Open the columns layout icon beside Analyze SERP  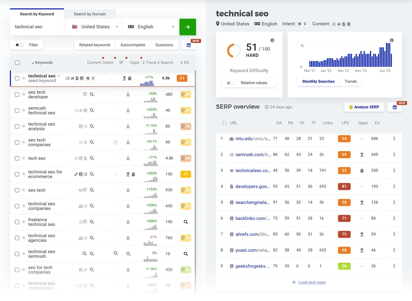tap(394, 107)
